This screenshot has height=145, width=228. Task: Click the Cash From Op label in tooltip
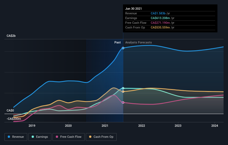pos(135,27)
